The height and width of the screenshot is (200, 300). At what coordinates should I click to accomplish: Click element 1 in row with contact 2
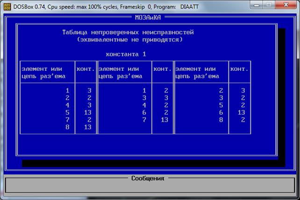tap(144, 90)
